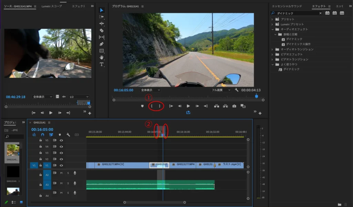Toggle lock on video track V2

(x=40, y=159)
